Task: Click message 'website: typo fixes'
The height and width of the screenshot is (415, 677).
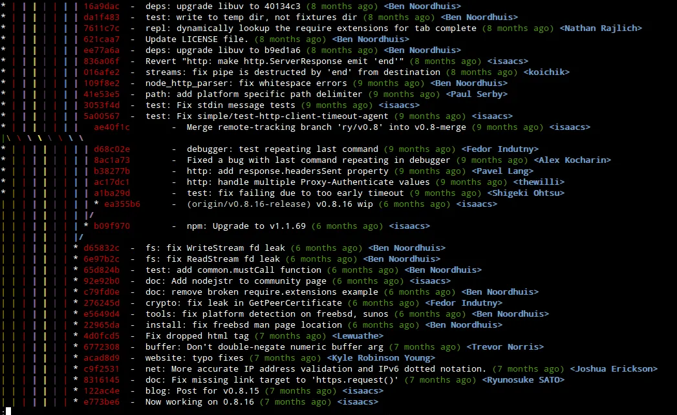Action: pyautogui.click(x=194, y=358)
